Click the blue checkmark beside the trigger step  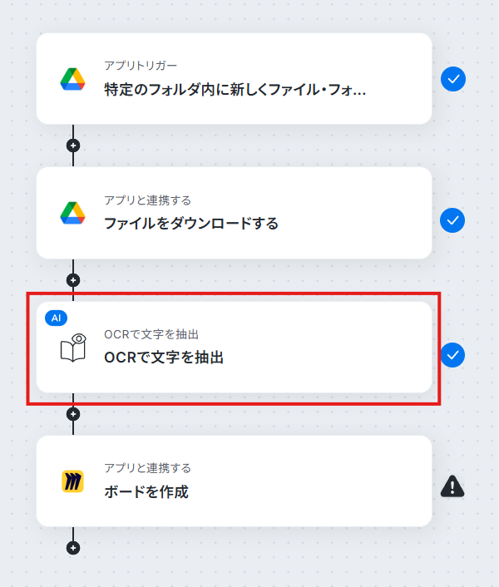[x=453, y=79]
